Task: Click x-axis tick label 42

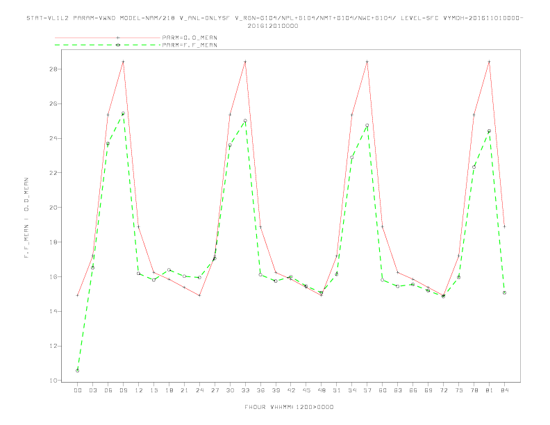Action: pyautogui.click(x=291, y=390)
